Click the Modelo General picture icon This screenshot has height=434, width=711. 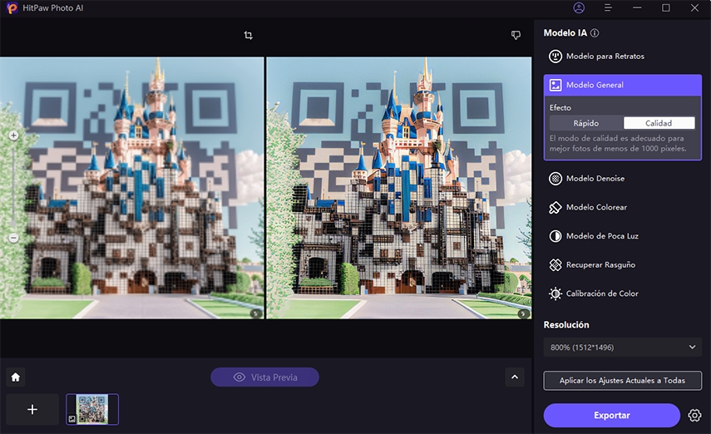click(555, 85)
